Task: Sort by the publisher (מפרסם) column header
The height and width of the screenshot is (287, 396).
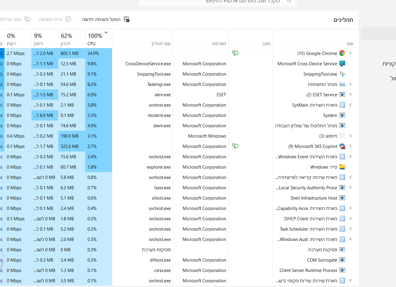Action: [201, 39]
